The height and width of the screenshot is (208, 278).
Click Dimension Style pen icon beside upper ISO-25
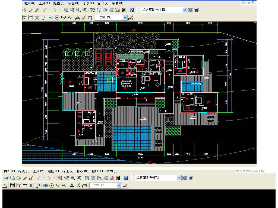click(131, 18)
